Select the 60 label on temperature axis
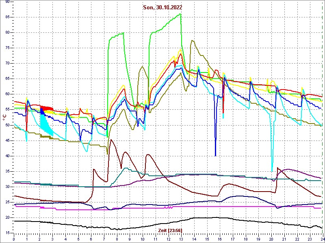 pyautogui.click(x=7, y=94)
